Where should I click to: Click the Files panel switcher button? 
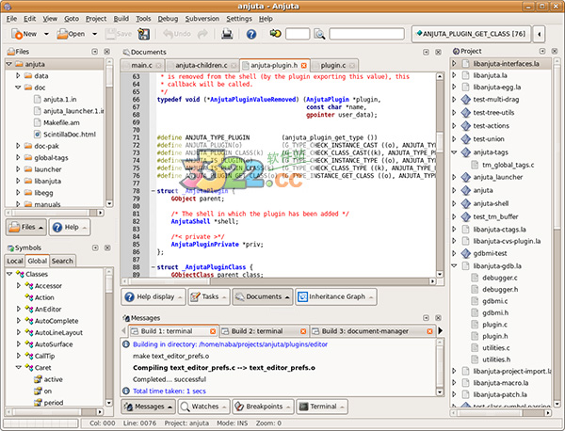[26, 227]
